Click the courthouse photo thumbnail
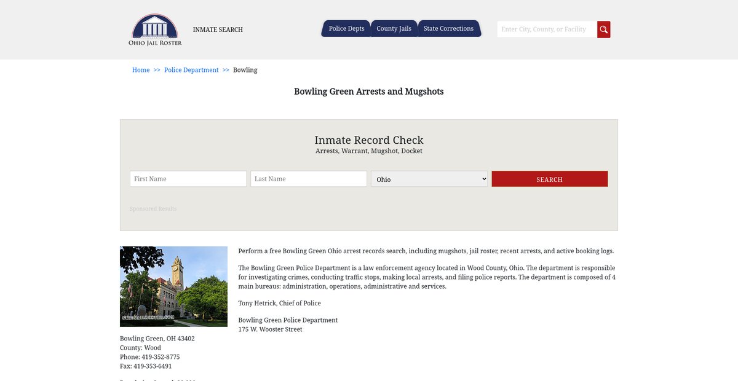738x381 pixels. tap(173, 286)
